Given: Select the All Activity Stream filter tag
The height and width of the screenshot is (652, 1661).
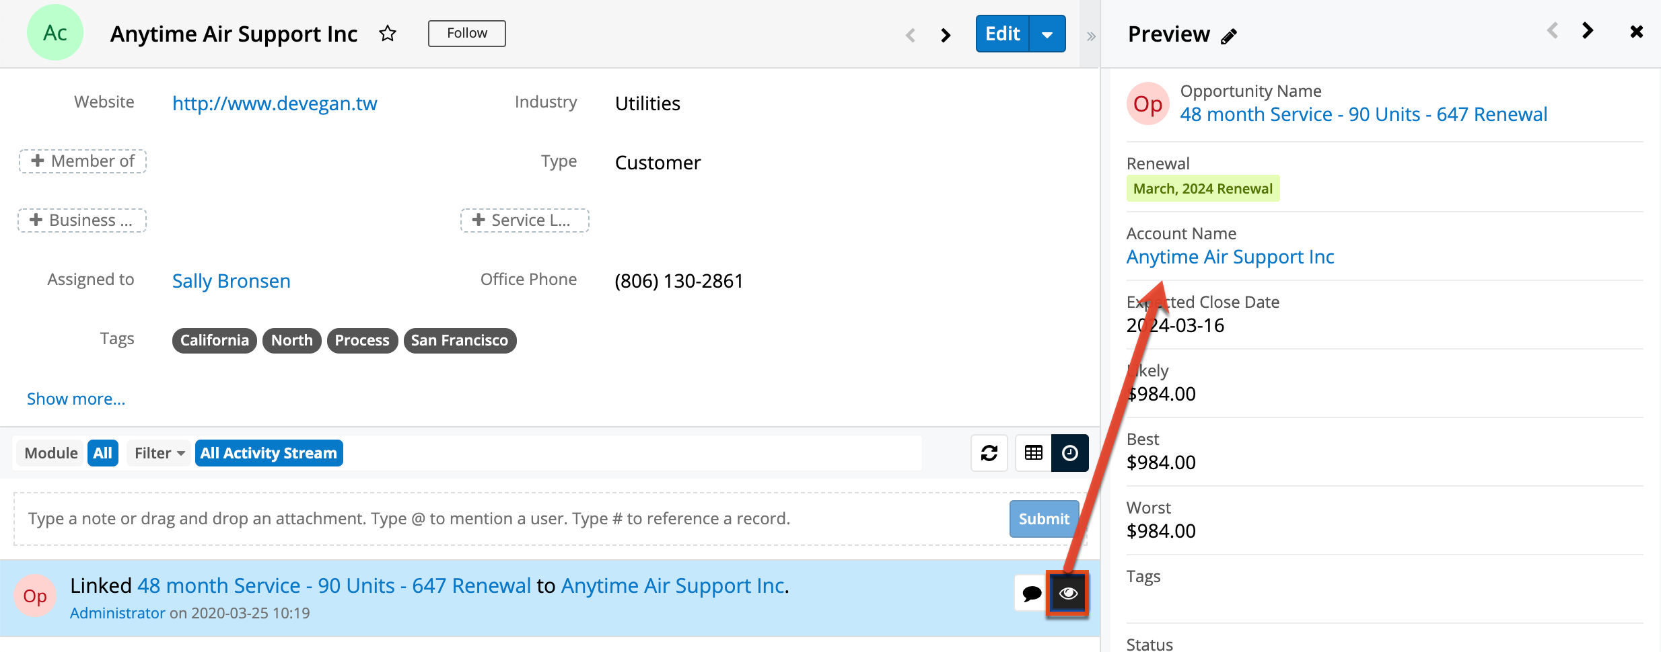Looking at the screenshot, I should coord(269,453).
